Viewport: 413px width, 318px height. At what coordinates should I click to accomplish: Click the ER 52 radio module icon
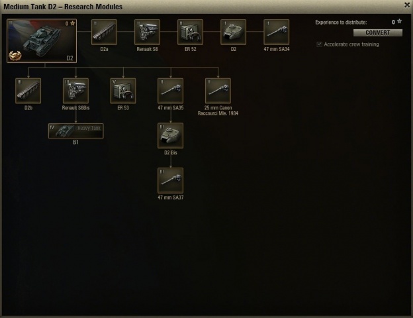190,32
